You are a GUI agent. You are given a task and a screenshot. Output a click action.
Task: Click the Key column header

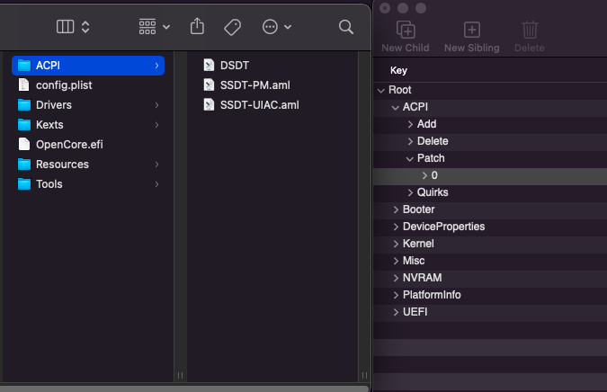398,70
